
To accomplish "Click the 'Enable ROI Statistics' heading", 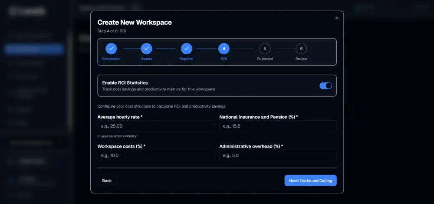I will tap(125, 83).
